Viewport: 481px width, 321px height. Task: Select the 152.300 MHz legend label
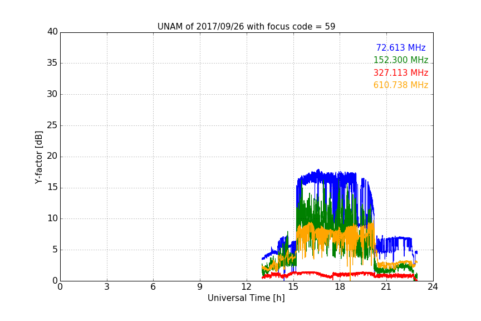click(x=401, y=60)
